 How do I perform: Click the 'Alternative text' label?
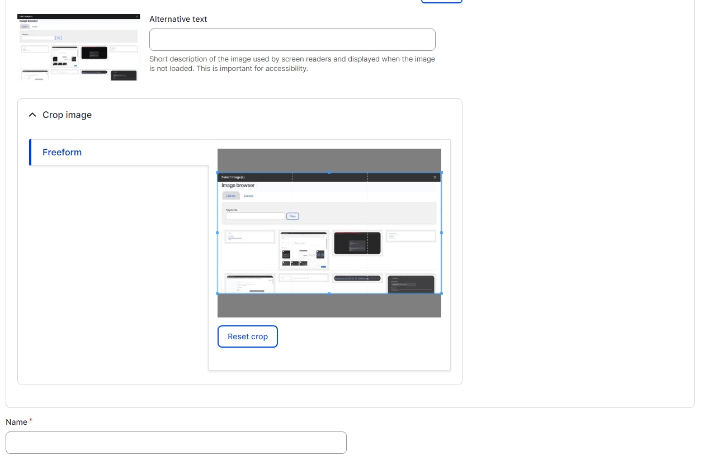(178, 19)
